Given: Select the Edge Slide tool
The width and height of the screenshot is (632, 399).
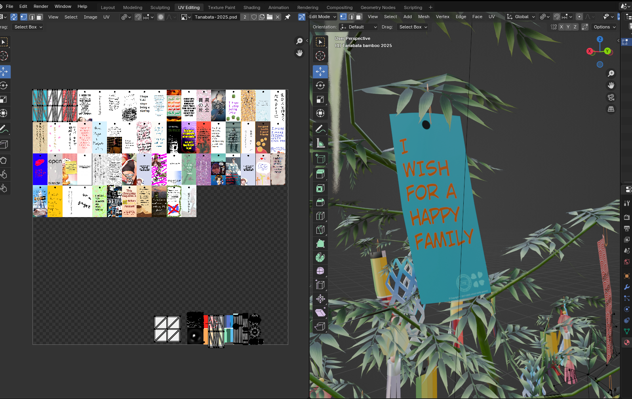Looking at the screenshot, I should [x=320, y=285].
